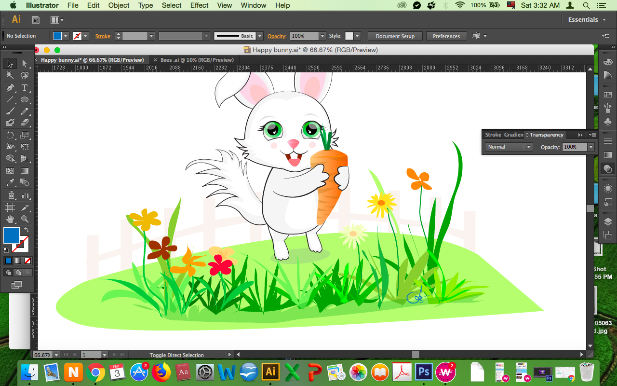Select the Magic Wand tool
The image size is (617, 386).
pyautogui.click(x=10, y=76)
